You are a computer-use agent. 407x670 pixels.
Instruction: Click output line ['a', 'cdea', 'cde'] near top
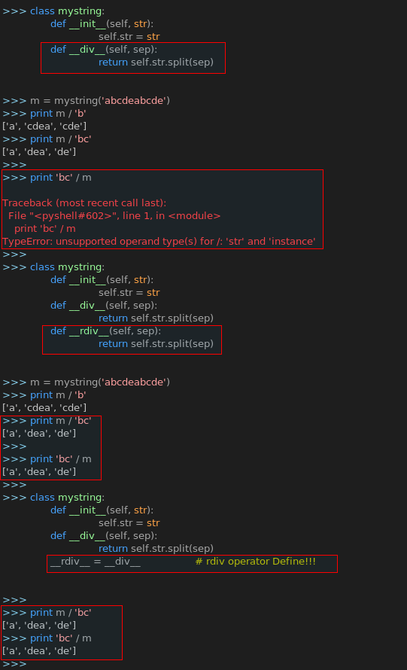pyautogui.click(x=44, y=126)
